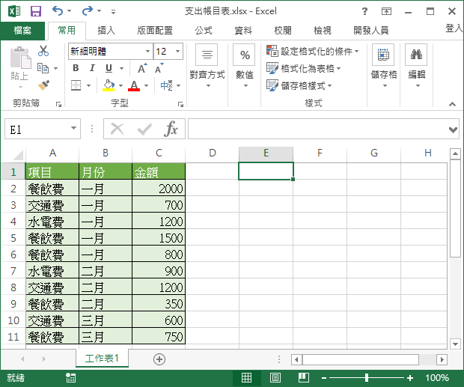
Task: Decrease font size with small A
Action: (159, 69)
